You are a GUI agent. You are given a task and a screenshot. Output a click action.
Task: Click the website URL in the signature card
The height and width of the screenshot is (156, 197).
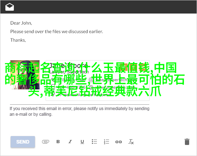pos(115,87)
